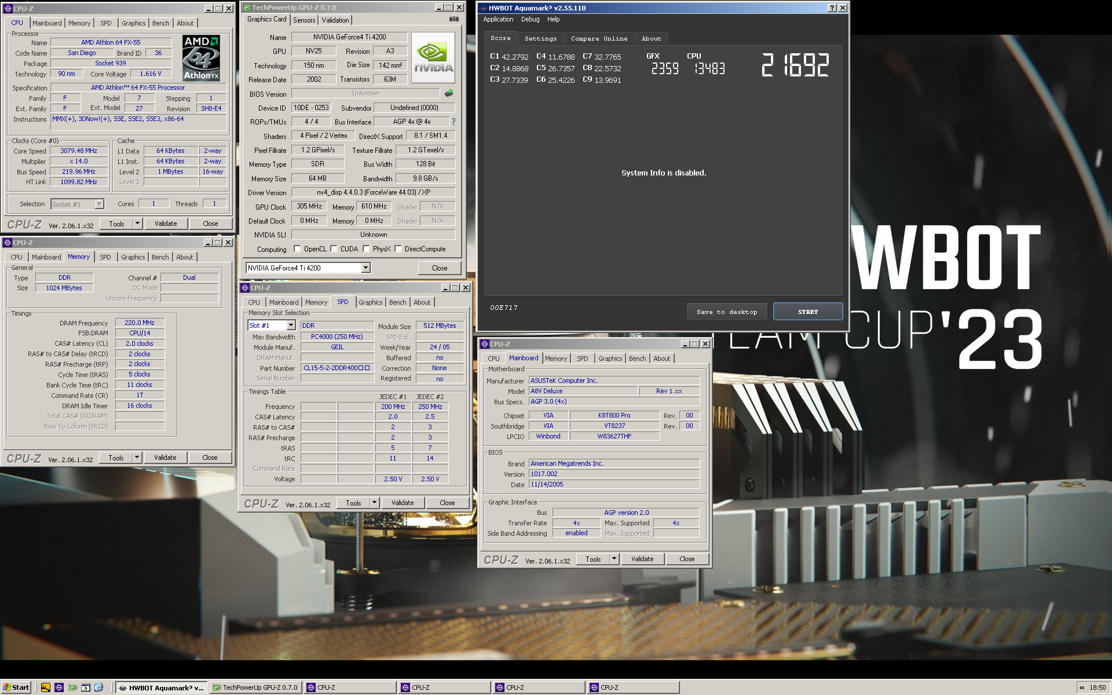The width and height of the screenshot is (1112, 695).
Task: Click the Max Bandwidth value PC4000 (250 MHz)
Action: click(x=337, y=336)
